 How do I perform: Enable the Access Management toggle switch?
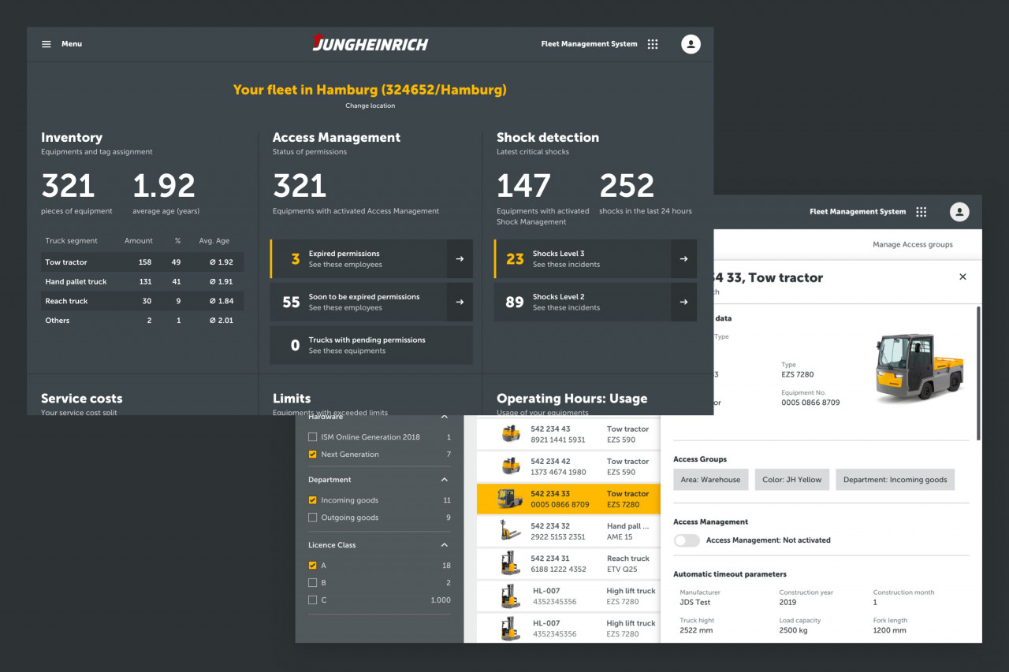coord(687,540)
